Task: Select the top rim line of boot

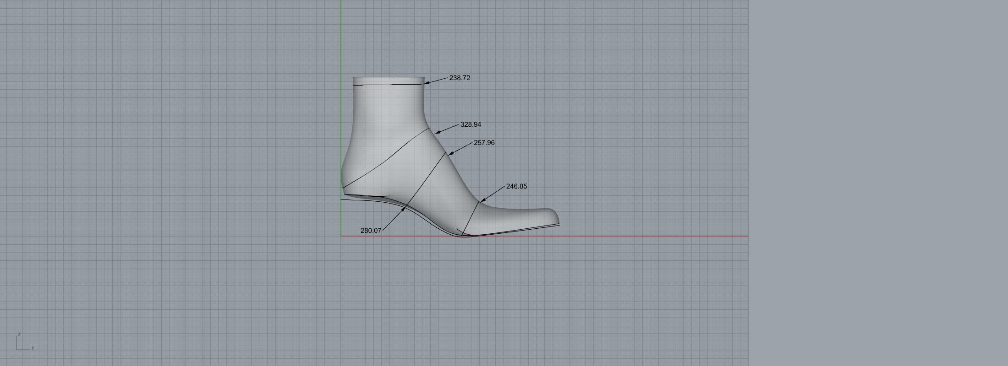Action: [389, 77]
